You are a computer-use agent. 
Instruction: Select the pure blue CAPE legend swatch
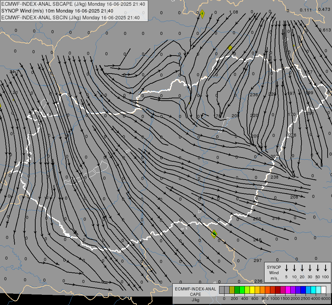[303, 290]
